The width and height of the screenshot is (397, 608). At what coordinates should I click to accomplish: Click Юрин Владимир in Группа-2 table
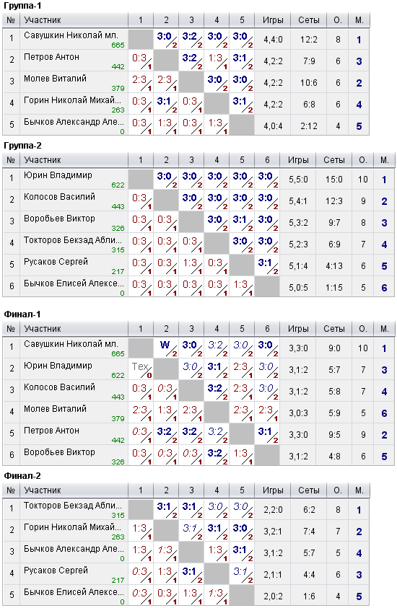[58, 175]
